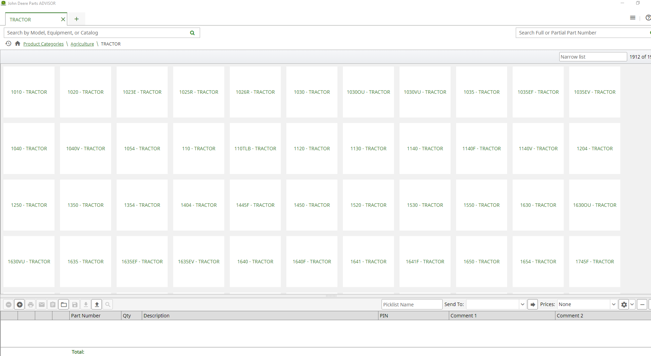Open the 1354 - TRACTOR tile

click(x=142, y=205)
